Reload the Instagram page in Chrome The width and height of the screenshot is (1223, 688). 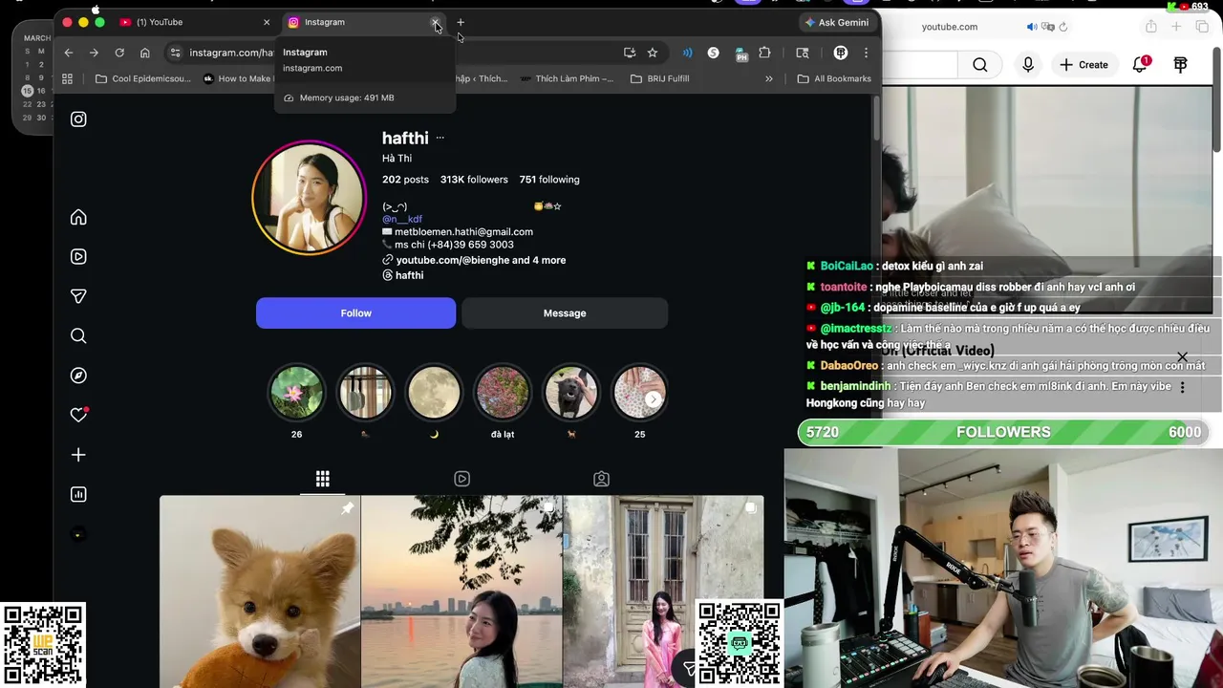click(x=119, y=53)
